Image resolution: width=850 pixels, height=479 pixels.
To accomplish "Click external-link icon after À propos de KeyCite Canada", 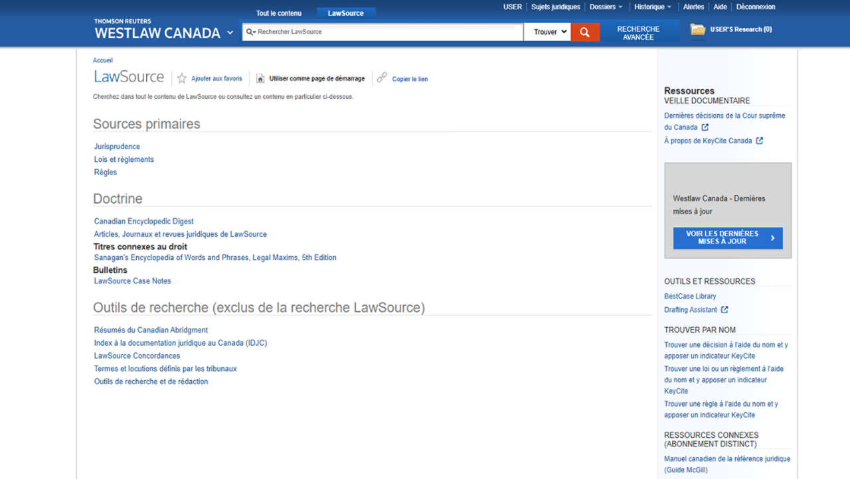I will pyautogui.click(x=759, y=140).
